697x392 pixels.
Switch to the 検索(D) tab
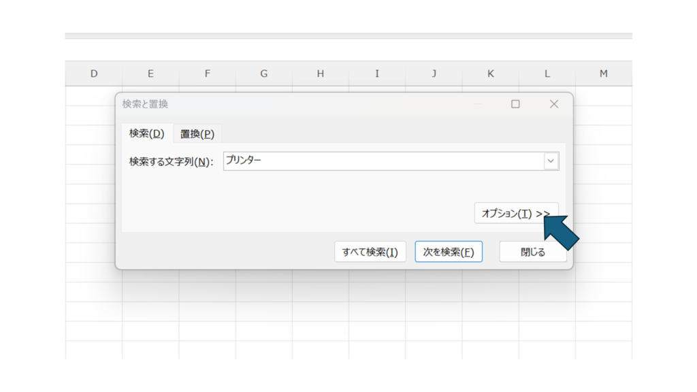coord(146,134)
